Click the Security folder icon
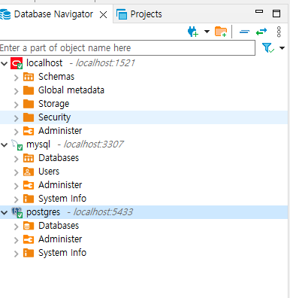The image size is (290, 298). [x=29, y=117]
